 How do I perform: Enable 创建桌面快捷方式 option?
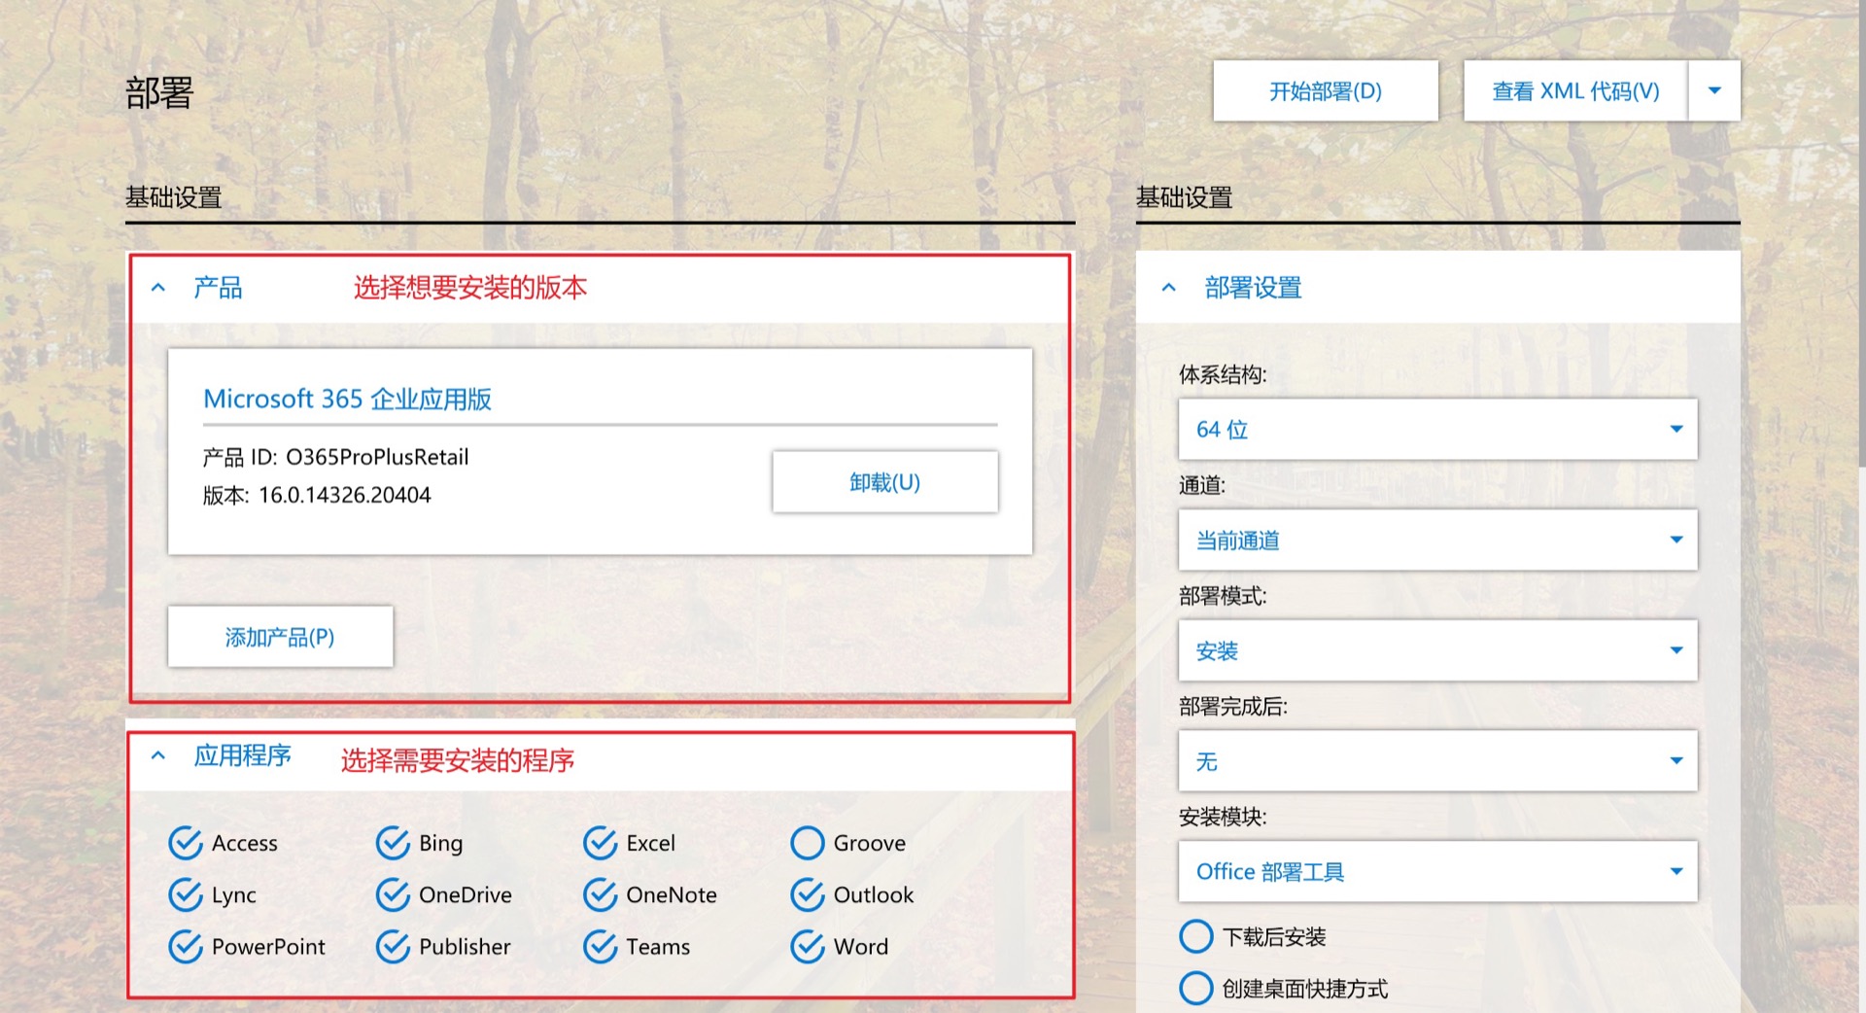[1195, 988]
